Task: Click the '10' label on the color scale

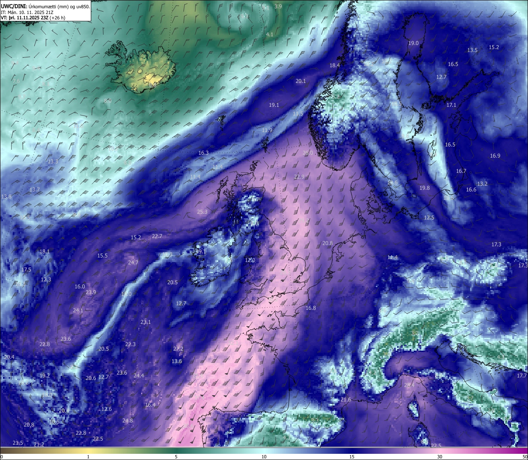Action: pos(264,457)
